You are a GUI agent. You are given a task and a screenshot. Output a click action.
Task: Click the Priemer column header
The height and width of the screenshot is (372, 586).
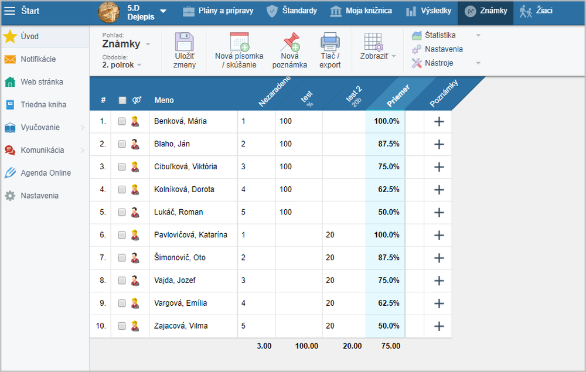coord(398,95)
